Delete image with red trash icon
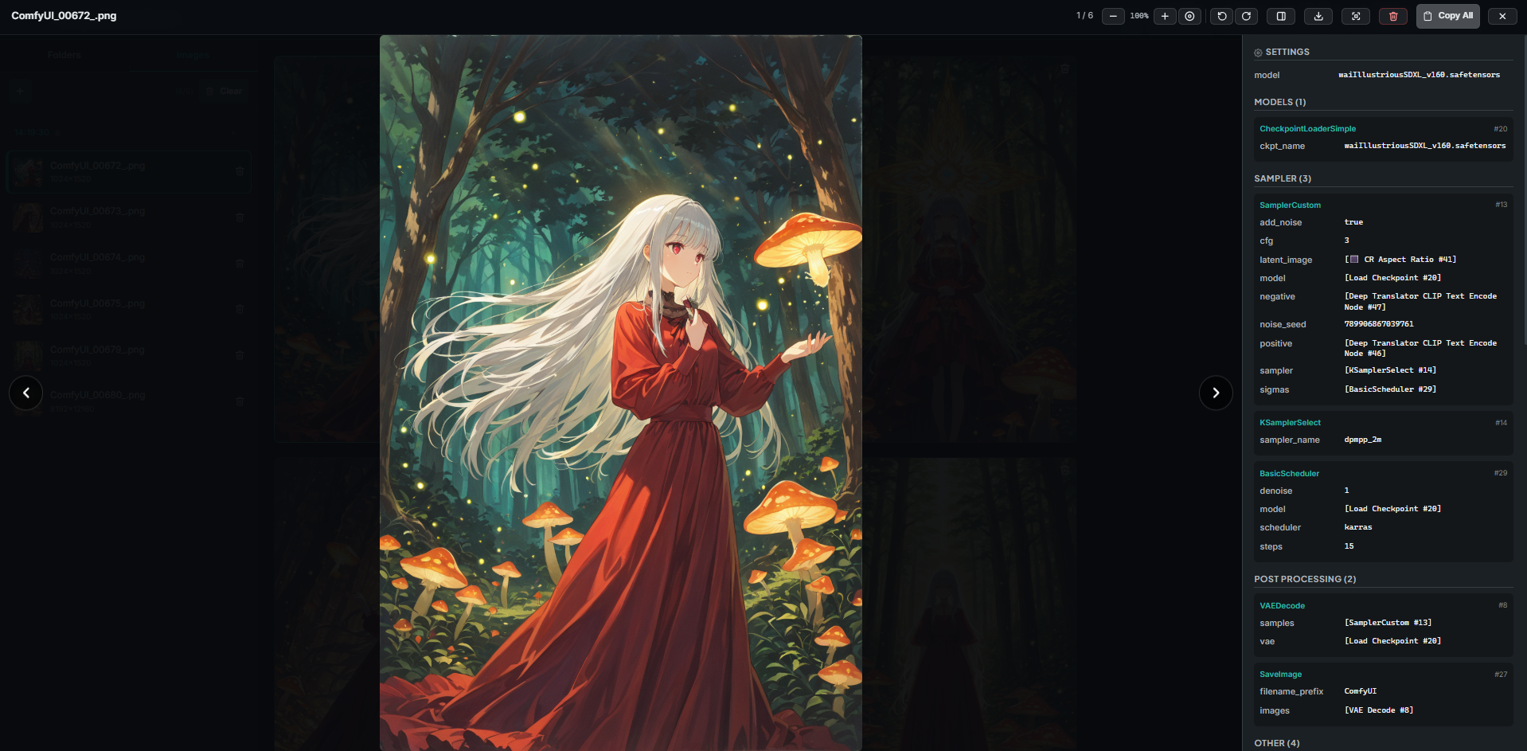Image resolution: width=1527 pixels, height=751 pixels. [x=1393, y=16]
